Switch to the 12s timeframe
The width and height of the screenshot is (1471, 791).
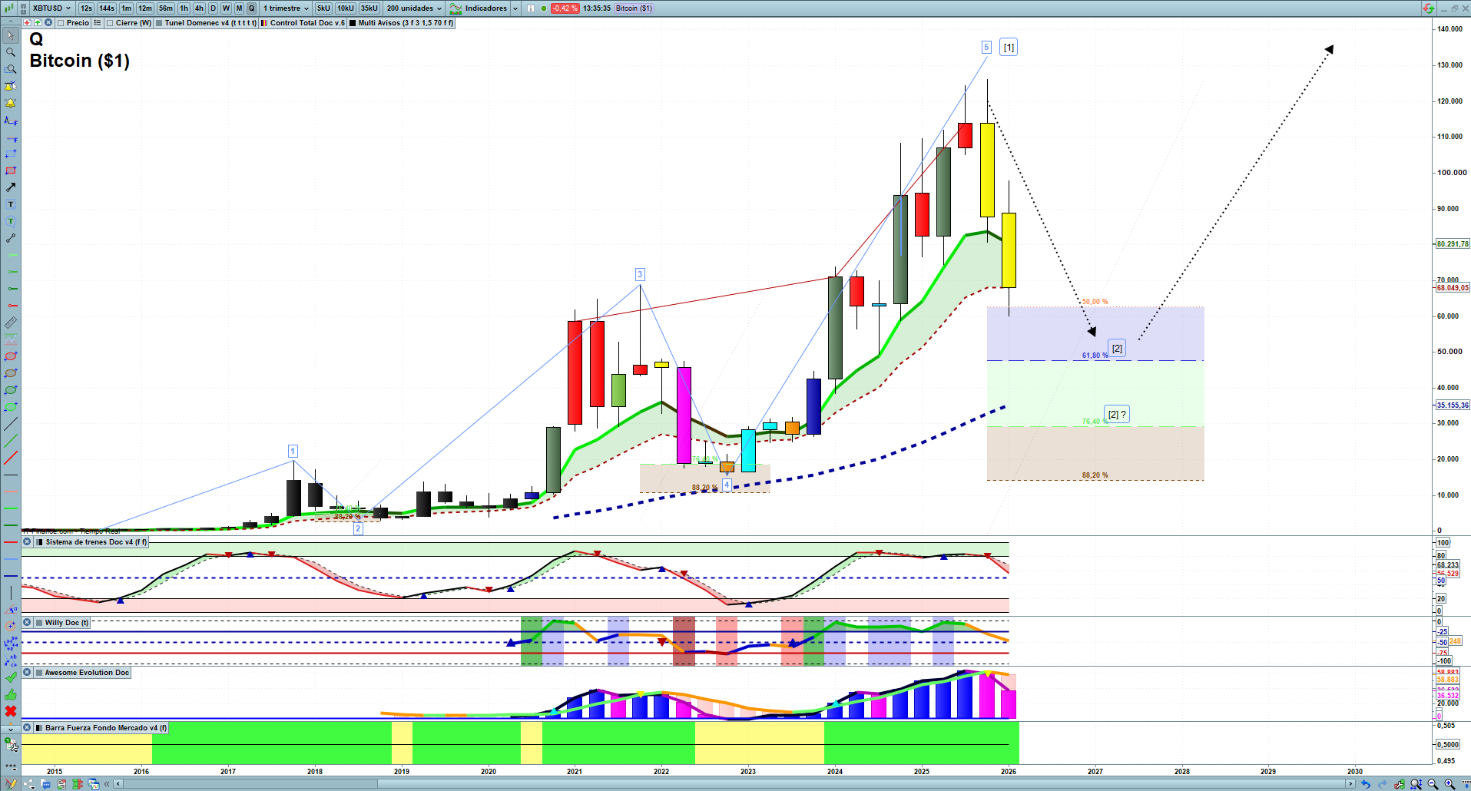(x=87, y=8)
